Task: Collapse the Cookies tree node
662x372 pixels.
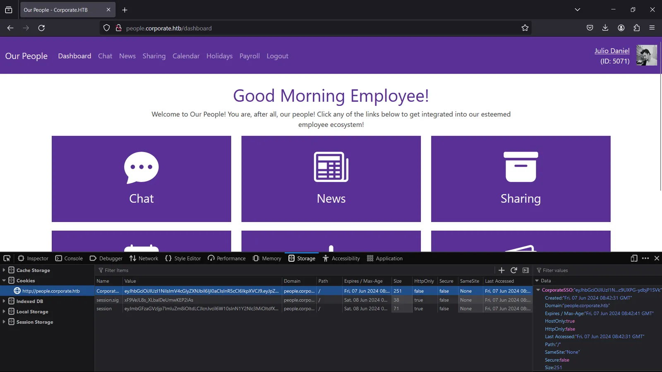Action: click(4, 281)
